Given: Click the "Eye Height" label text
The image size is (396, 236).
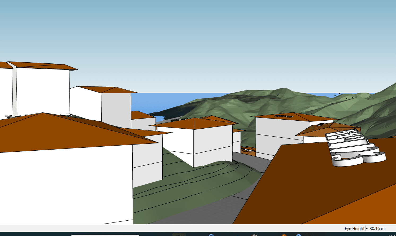Looking at the screenshot, I should point(355,228).
